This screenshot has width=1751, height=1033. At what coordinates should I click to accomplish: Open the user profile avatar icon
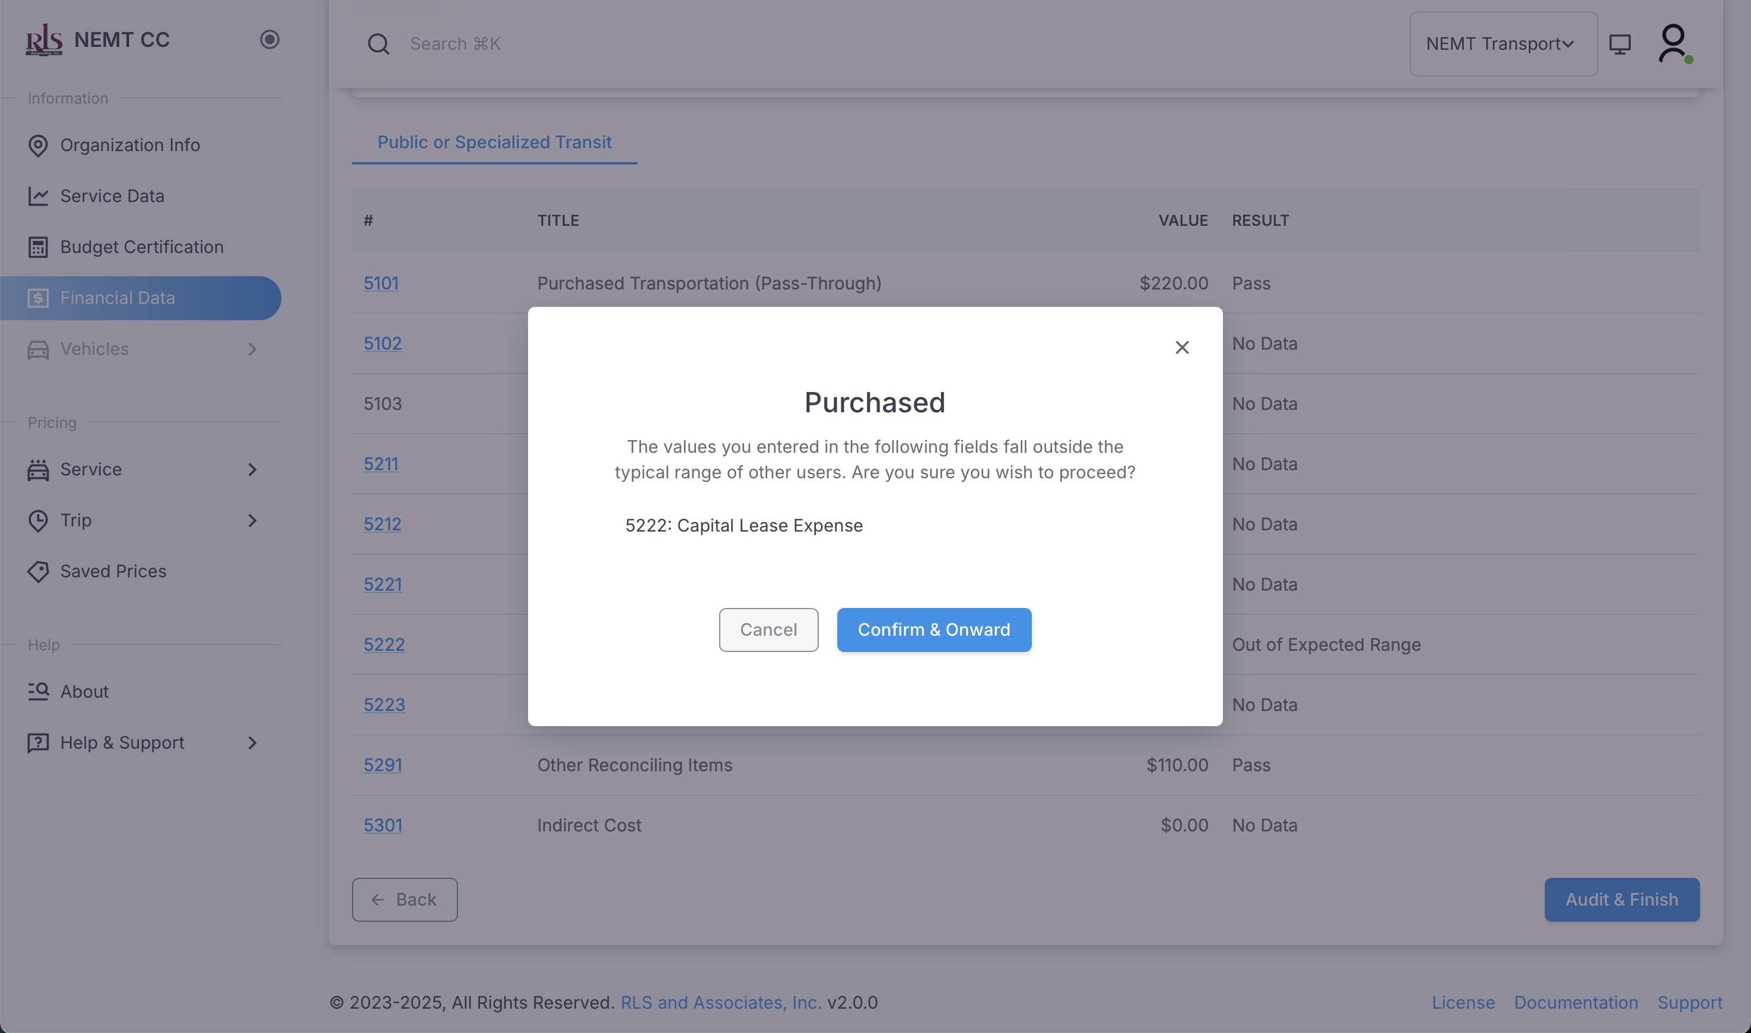[1673, 43]
